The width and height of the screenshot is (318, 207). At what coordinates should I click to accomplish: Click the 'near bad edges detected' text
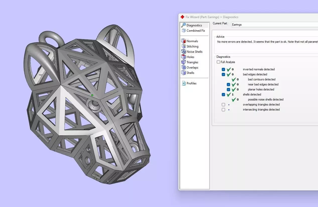coord(263,84)
